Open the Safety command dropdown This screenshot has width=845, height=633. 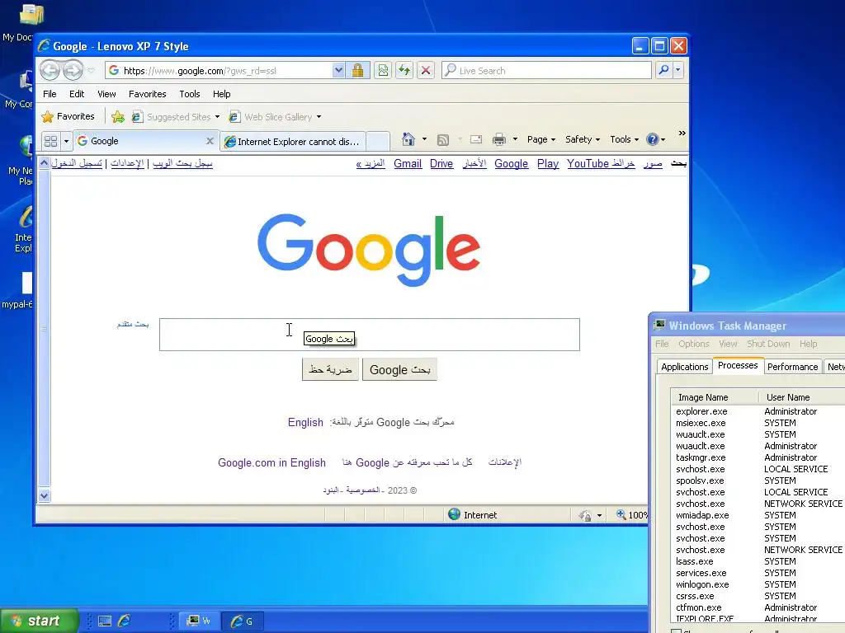(x=583, y=139)
